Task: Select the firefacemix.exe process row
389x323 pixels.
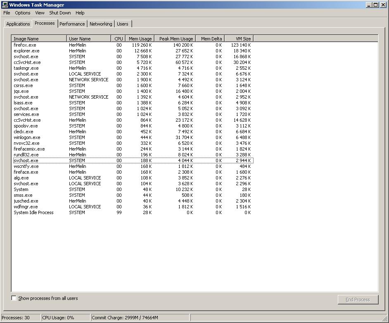Action: point(133,149)
